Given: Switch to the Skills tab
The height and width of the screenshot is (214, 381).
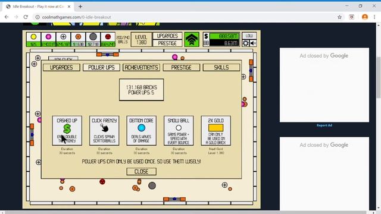Looking at the screenshot, I should tap(221, 67).
